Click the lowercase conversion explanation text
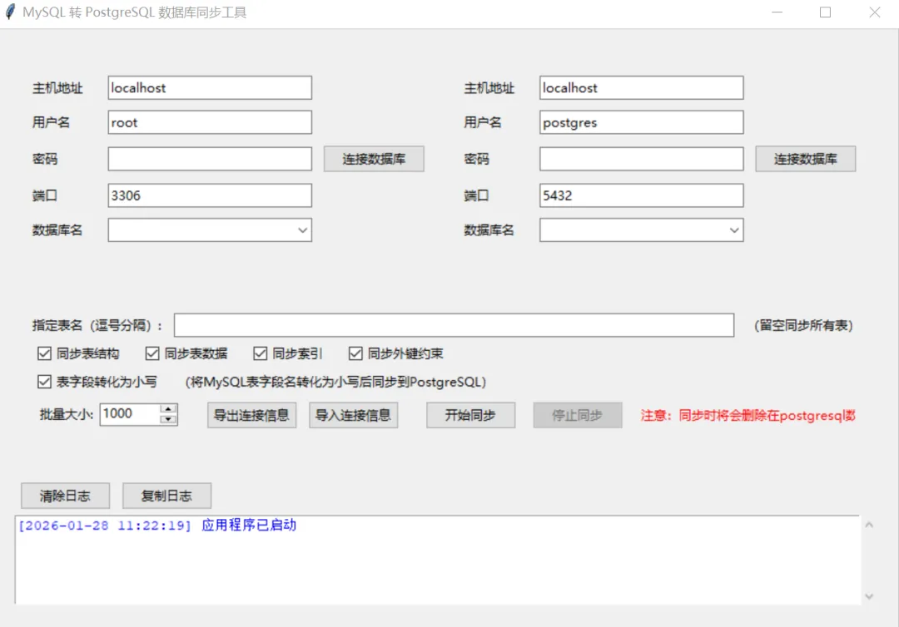899x627 pixels. pyautogui.click(x=335, y=382)
